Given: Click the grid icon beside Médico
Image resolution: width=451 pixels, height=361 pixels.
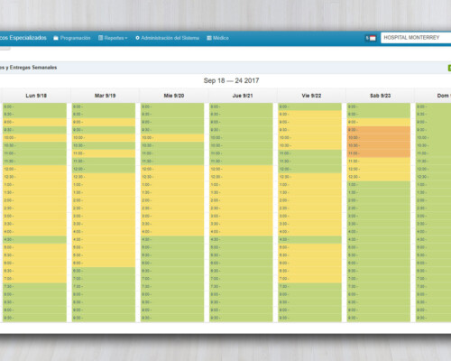Looking at the screenshot, I should click(x=209, y=38).
